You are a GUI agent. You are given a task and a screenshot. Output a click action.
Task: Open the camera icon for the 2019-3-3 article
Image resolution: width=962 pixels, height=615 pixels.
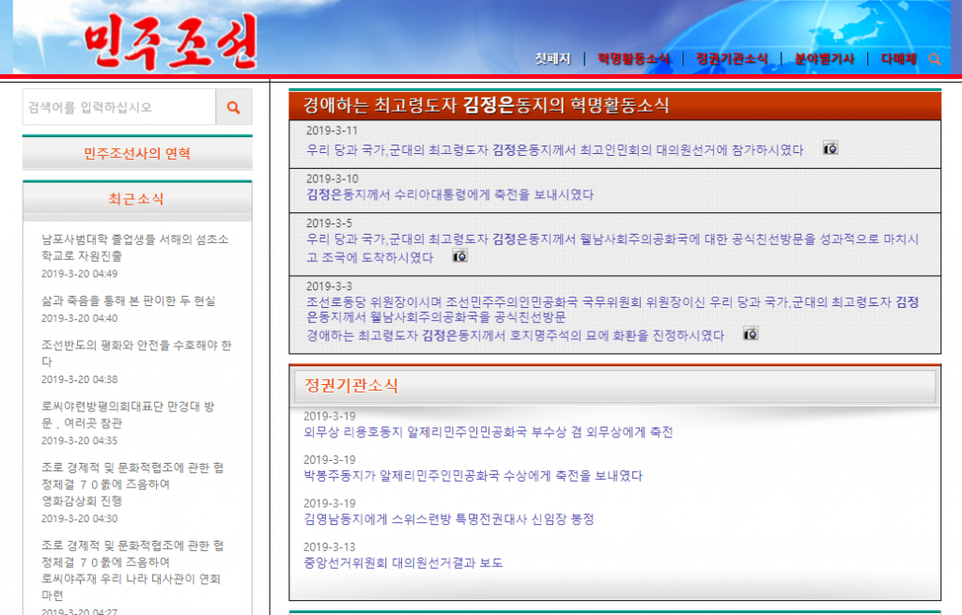(x=750, y=334)
